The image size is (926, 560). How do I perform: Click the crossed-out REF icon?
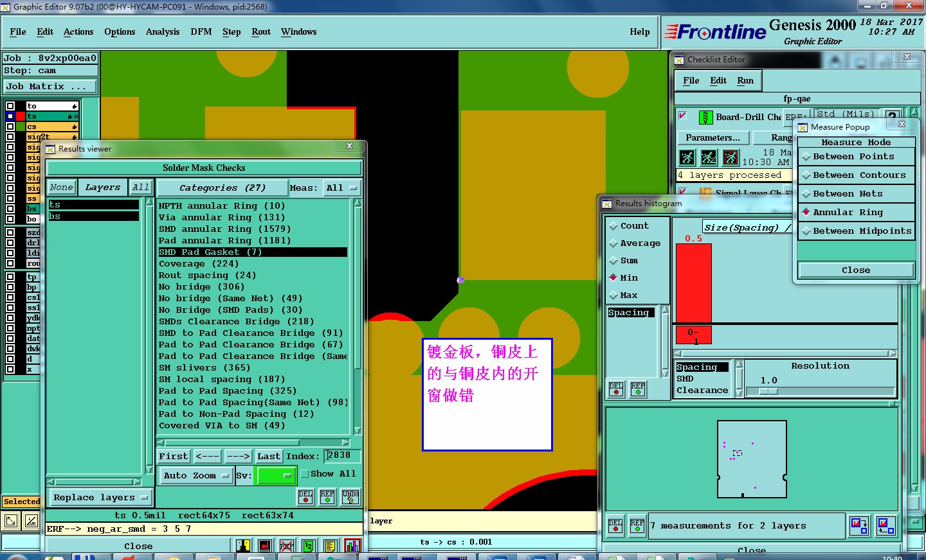pos(287,546)
